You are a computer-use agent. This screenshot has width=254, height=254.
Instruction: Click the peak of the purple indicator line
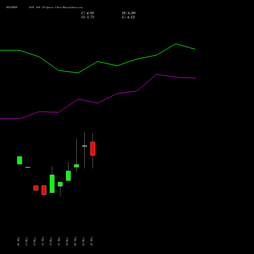(156, 74)
